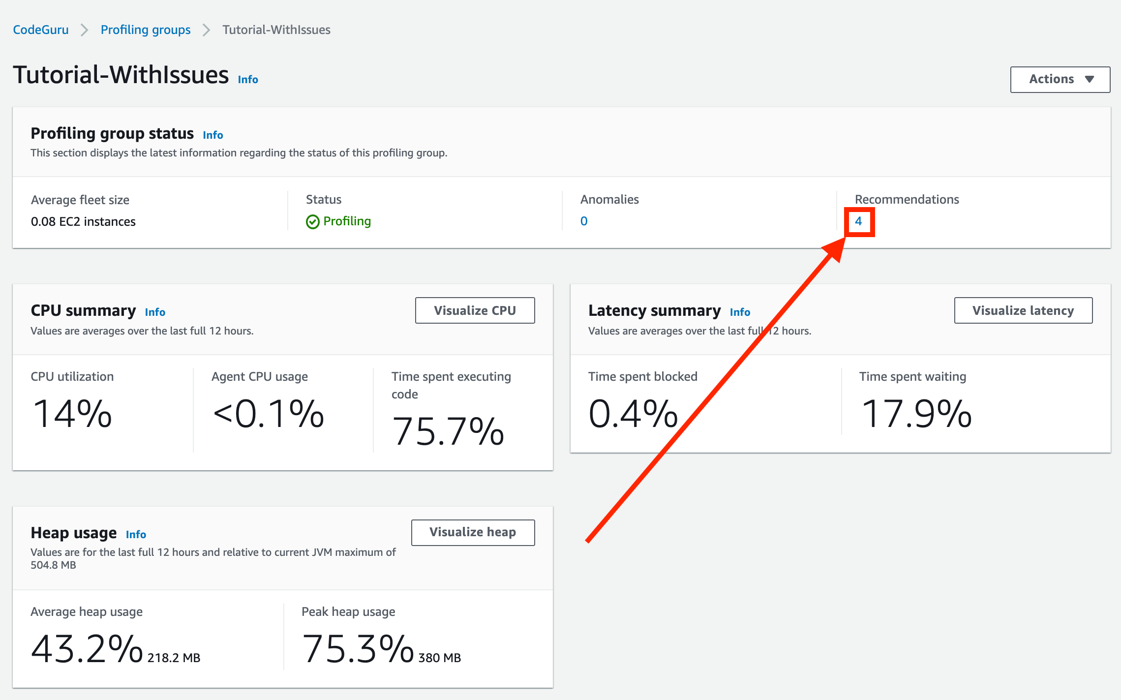Click the green Profiling status check icon
This screenshot has width=1121, height=700.
tap(312, 222)
